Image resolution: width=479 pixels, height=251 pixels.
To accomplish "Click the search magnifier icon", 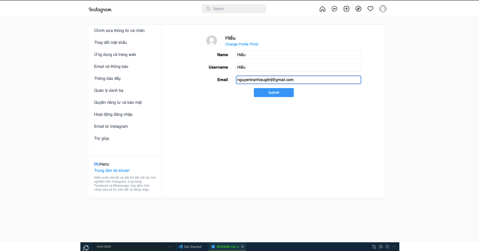I will pyautogui.click(x=208, y=9).
